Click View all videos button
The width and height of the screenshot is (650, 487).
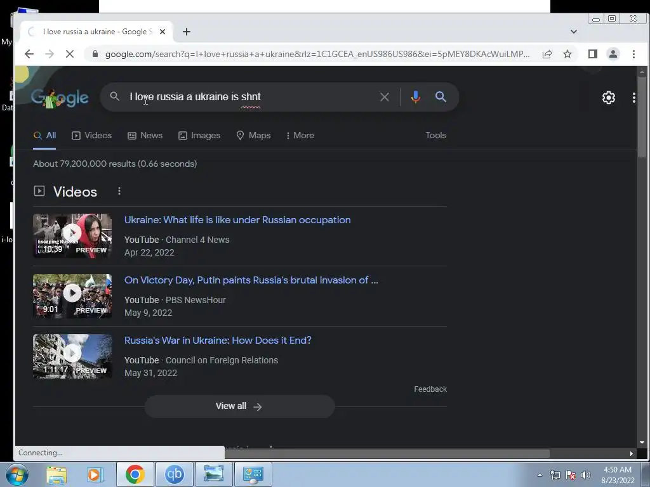[239, 406]
